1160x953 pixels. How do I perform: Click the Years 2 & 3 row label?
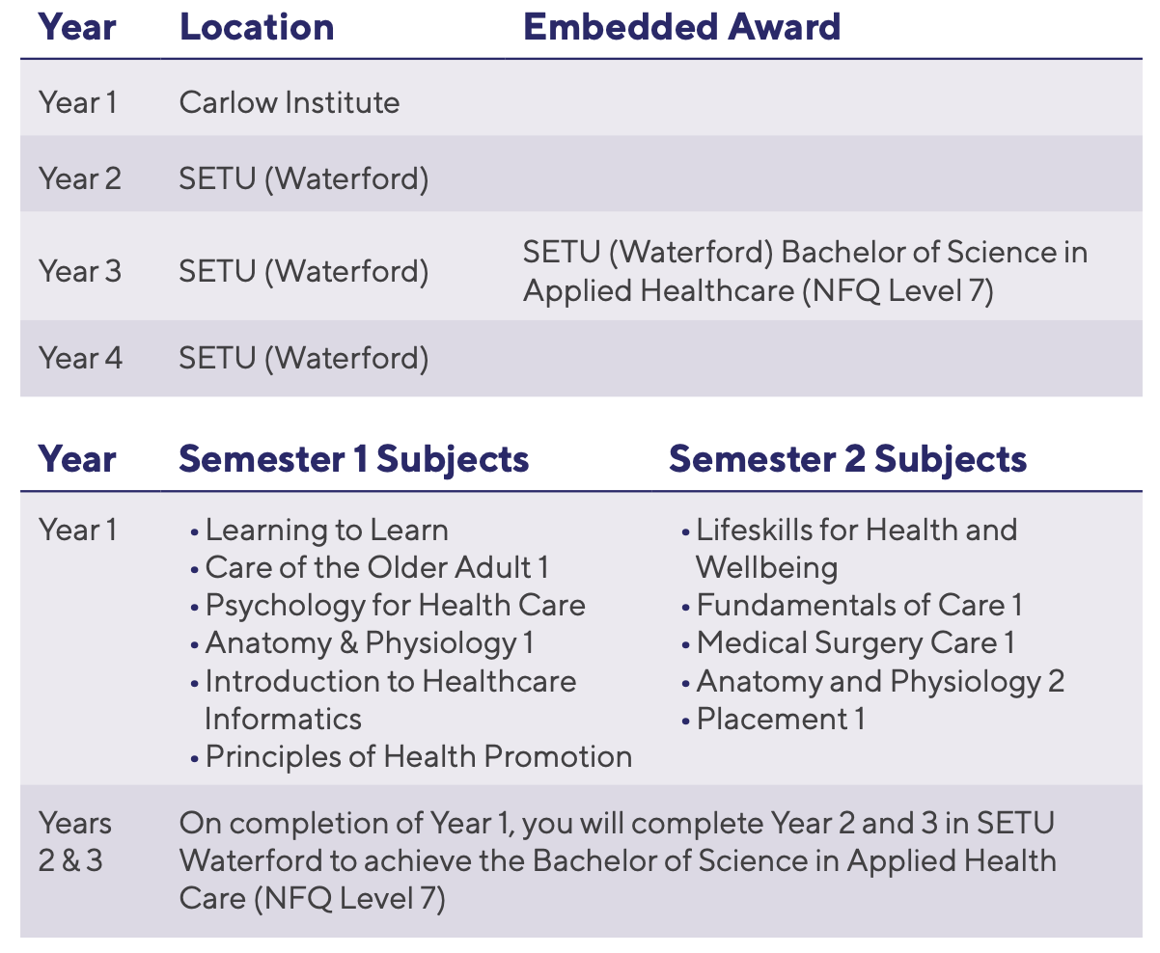click(x=75, y=842)
